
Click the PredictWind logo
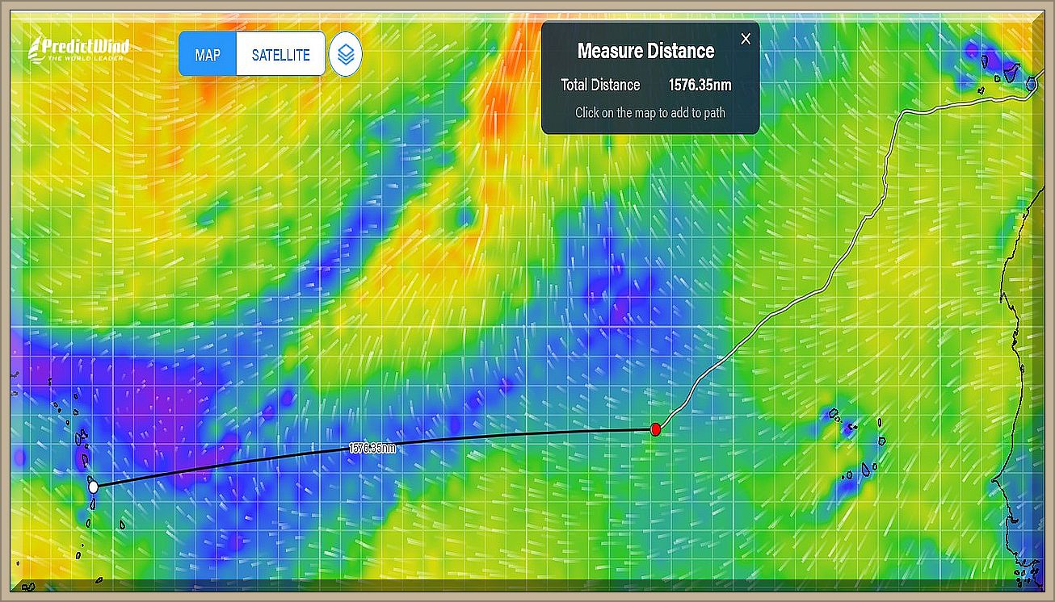(78, 48)
